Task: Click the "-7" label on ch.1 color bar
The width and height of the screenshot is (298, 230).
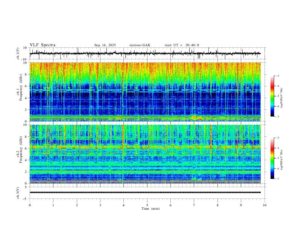Action: click(277, 117)
